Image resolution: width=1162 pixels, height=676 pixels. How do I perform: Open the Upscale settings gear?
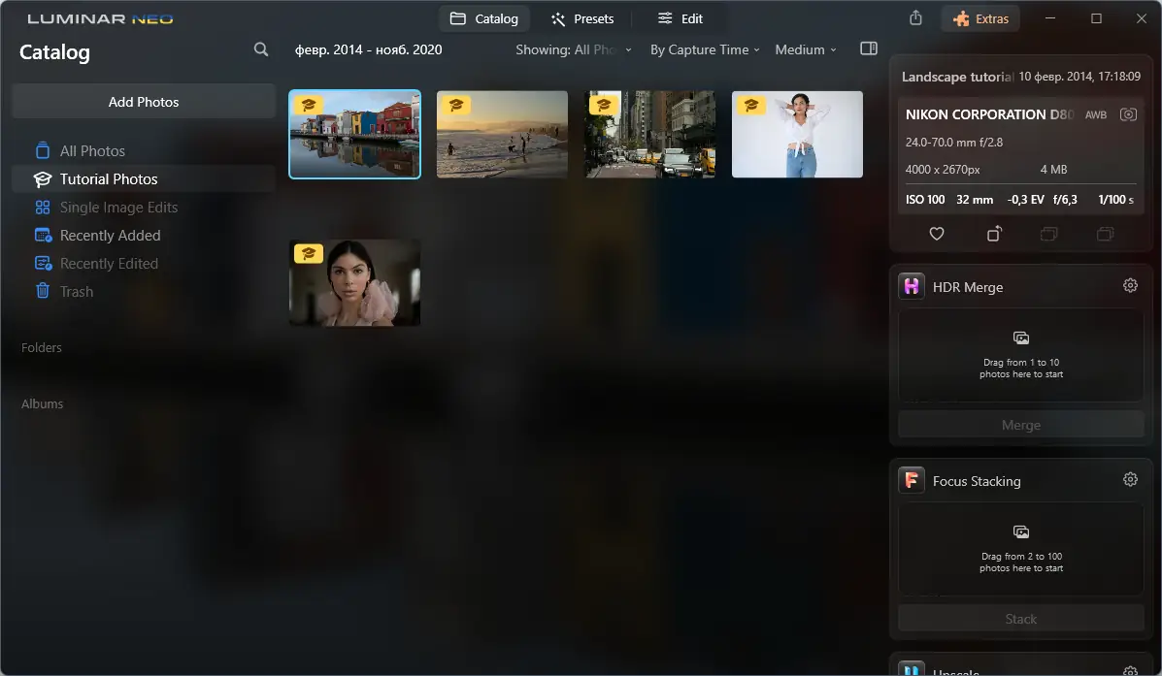[1130, 671]
